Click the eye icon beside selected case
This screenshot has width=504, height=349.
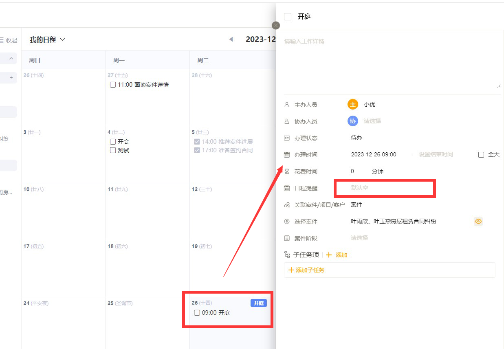[x=478, y=222]
